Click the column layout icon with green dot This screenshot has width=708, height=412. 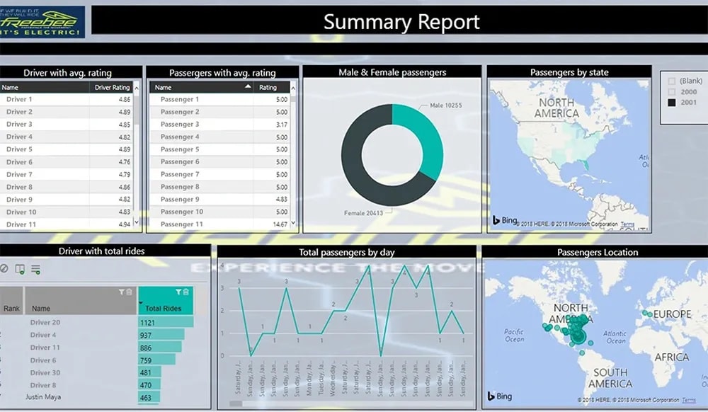(x=20, y=270)
